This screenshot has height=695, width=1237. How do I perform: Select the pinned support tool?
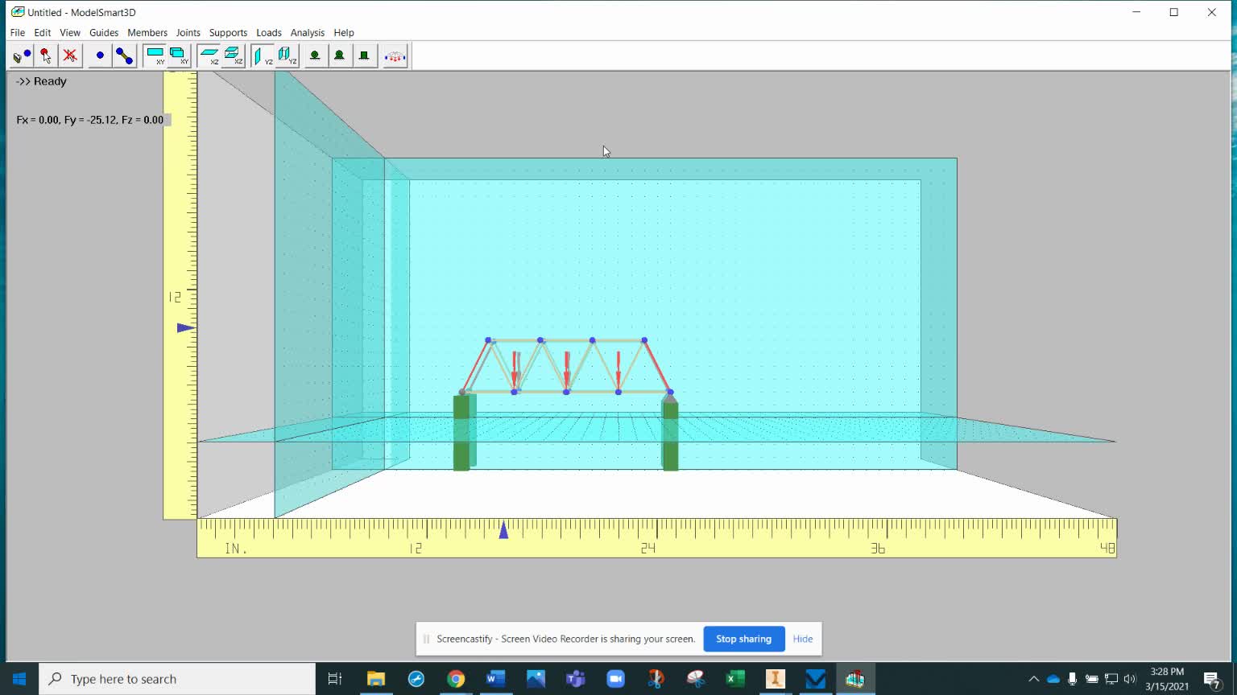340,56
